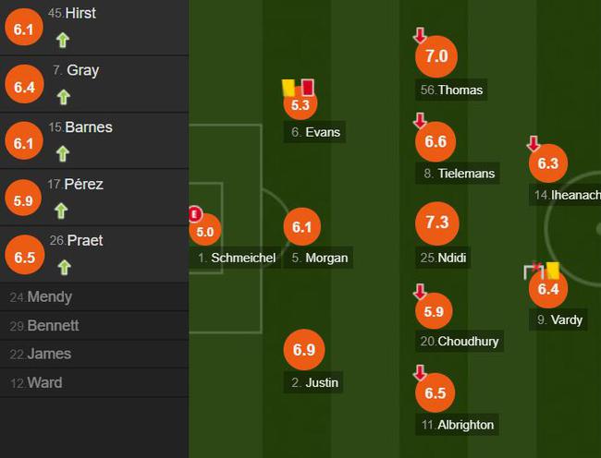Click Evans' yellow card icon
The width and height of the screenshot is (601, 458).
coord(288,88)
